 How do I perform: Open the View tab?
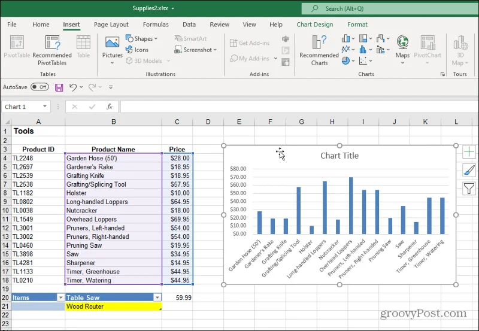coord(249,25)
